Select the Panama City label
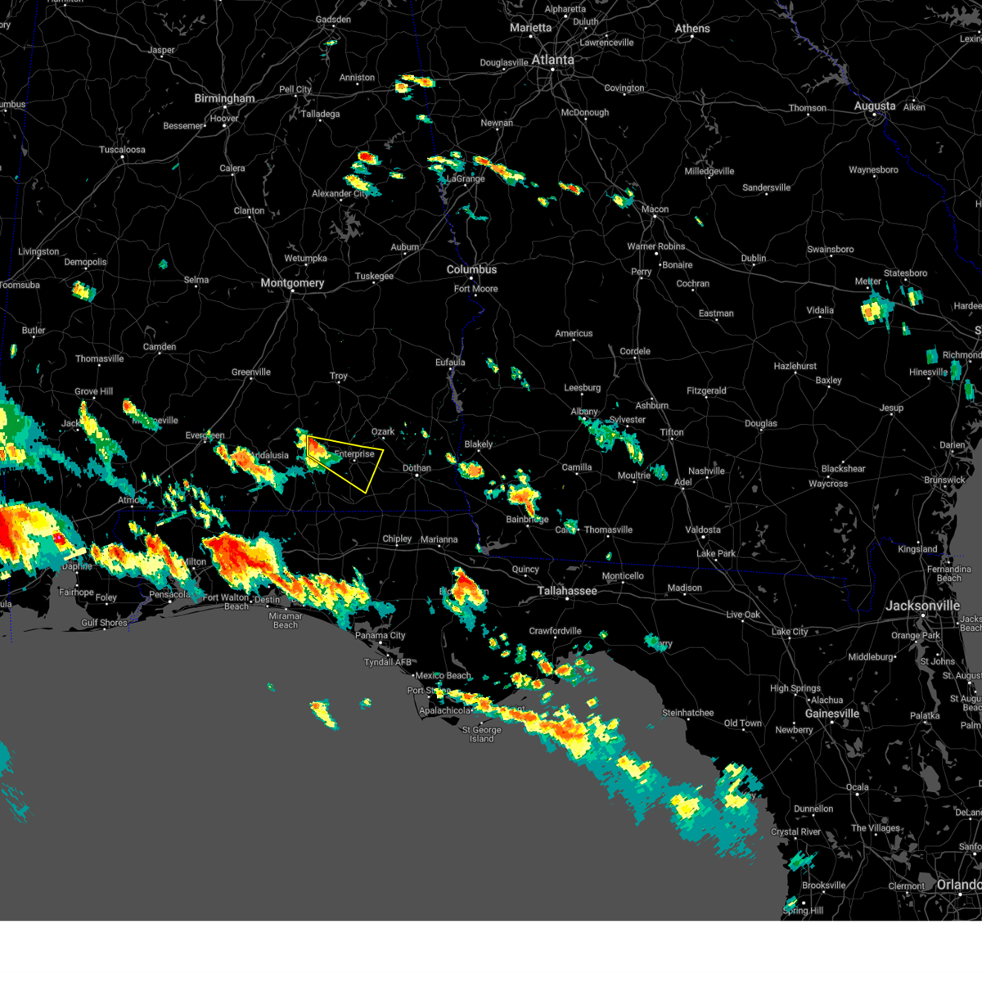 (x=381, y=636)
